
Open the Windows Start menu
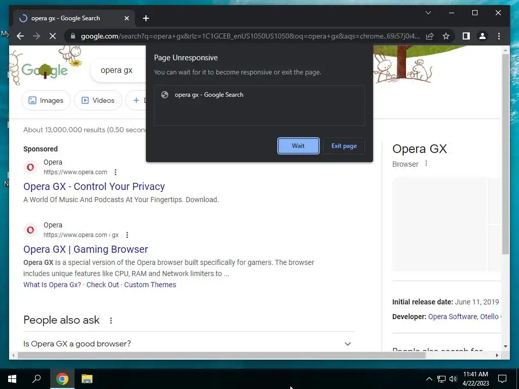click(12, 379)
